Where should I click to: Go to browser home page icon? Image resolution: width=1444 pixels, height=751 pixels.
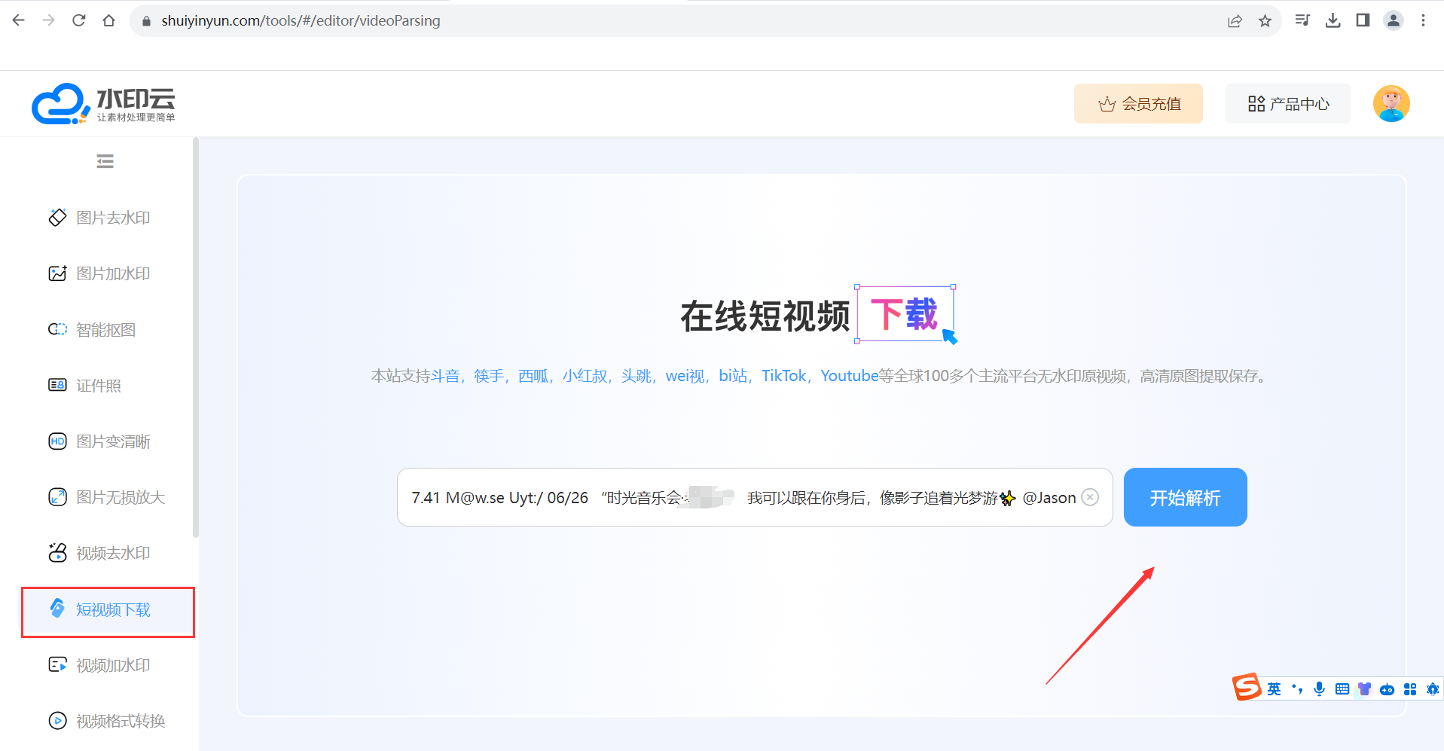(x=109, y=20)
